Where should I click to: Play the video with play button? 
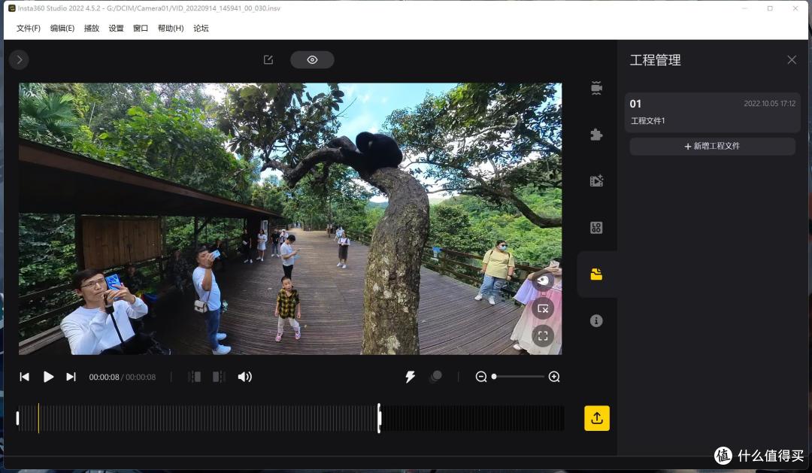[x=48, y=377]
